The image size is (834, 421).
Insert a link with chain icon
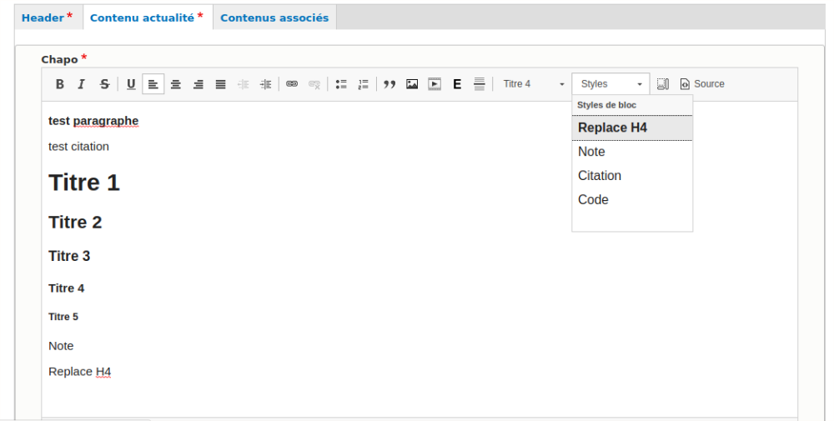tap(292, 84)
